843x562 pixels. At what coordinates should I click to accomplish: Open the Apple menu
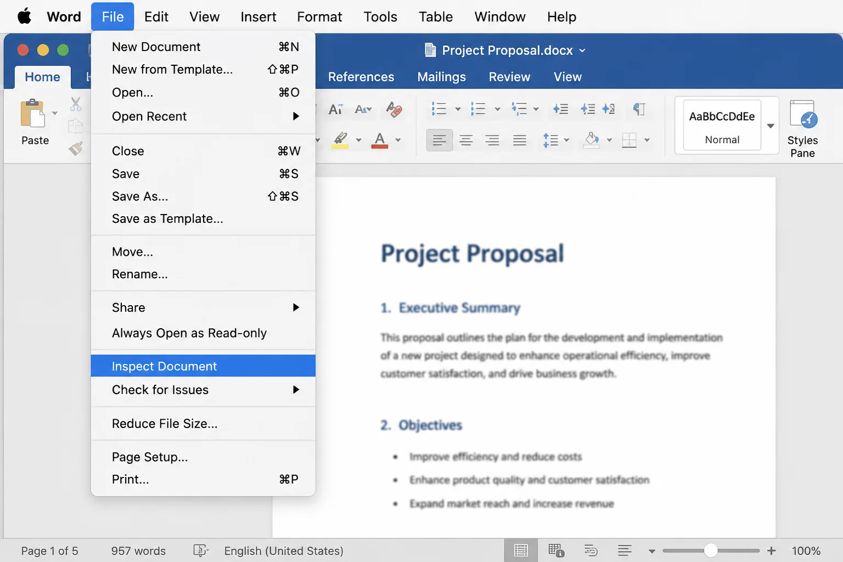coord(24,16)
